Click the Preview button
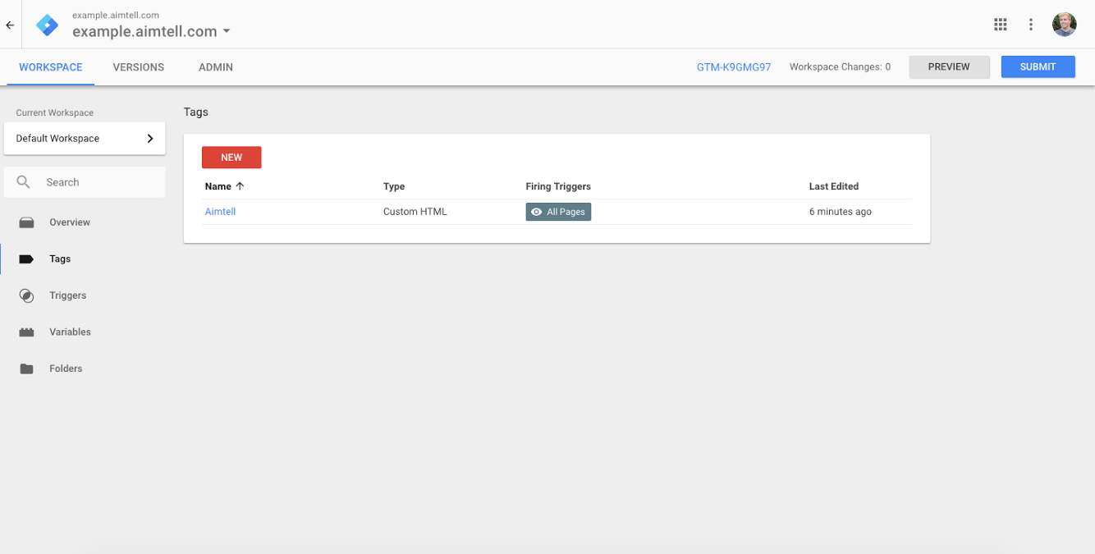Viewport: 1095px width, 554px height. 949,67
